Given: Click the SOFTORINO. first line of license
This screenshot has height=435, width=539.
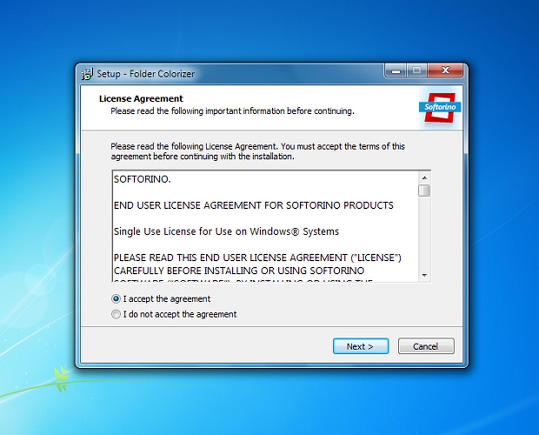Looking at the screenshot, I should [142, 179].
